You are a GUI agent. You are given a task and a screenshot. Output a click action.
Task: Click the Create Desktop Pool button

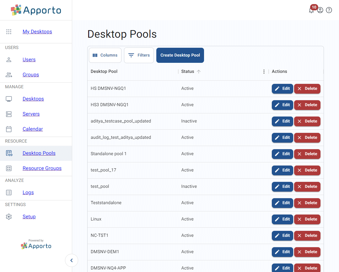tap(180, 55)
